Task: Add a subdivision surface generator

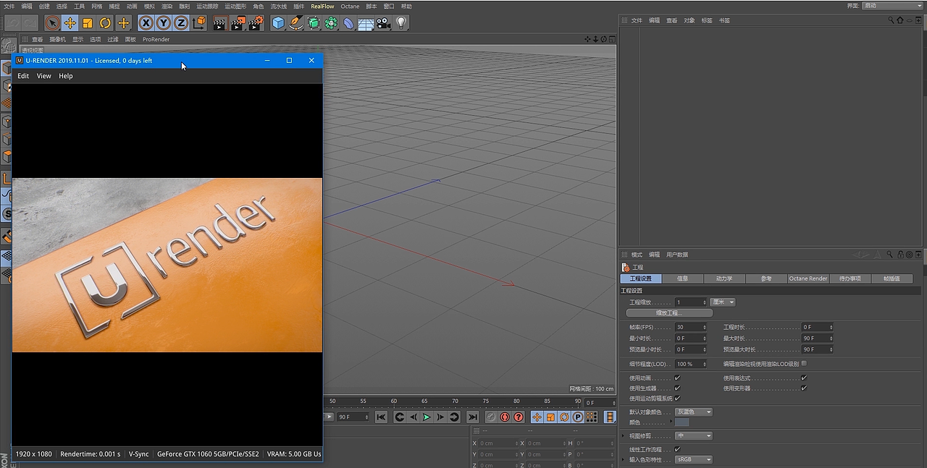Action: 314,23
